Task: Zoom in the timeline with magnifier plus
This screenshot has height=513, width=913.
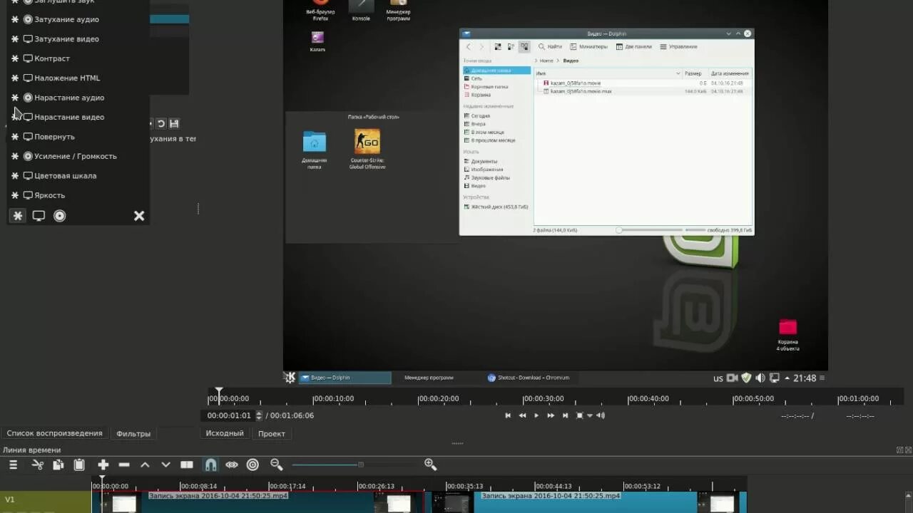Action: point(430,465)
